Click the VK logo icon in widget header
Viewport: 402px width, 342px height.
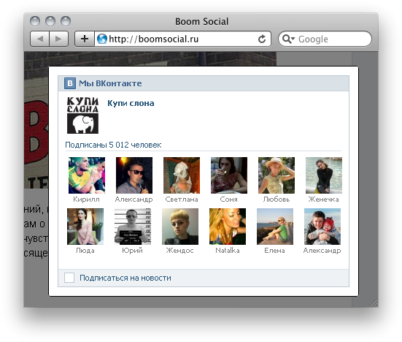(x=70, y=83)
